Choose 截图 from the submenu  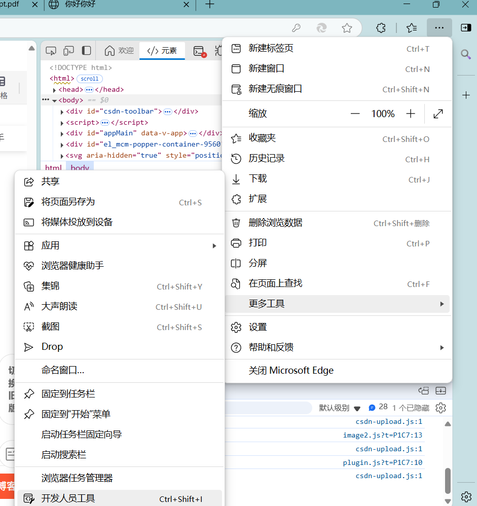click(120, 327)
